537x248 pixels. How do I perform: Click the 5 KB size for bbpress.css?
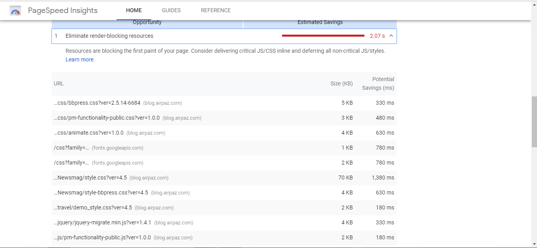pyautogui.click(x=347, y=103)
